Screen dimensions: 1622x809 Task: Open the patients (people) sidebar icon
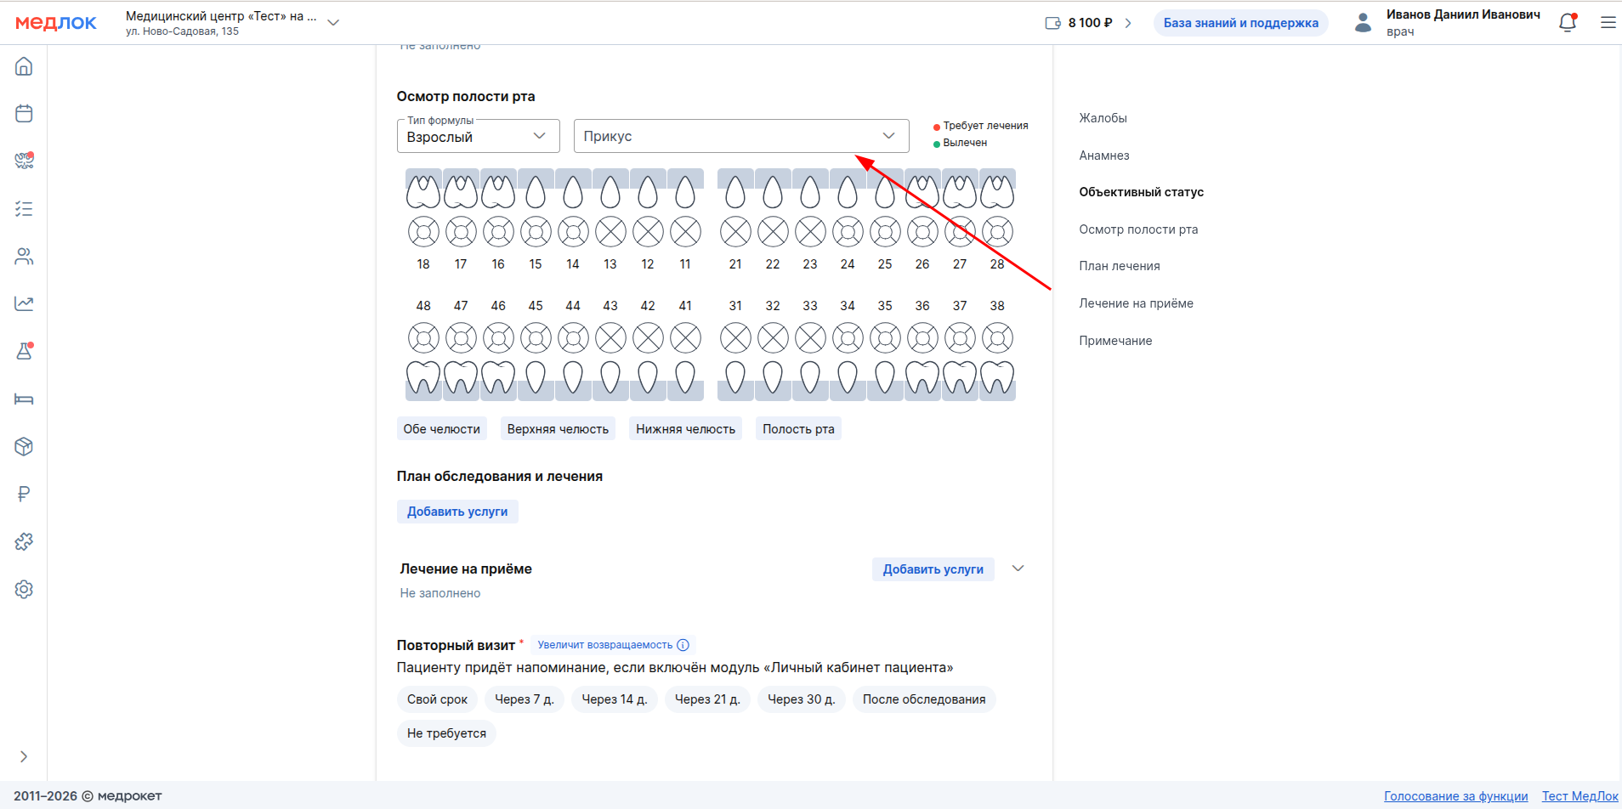(24, 257)
